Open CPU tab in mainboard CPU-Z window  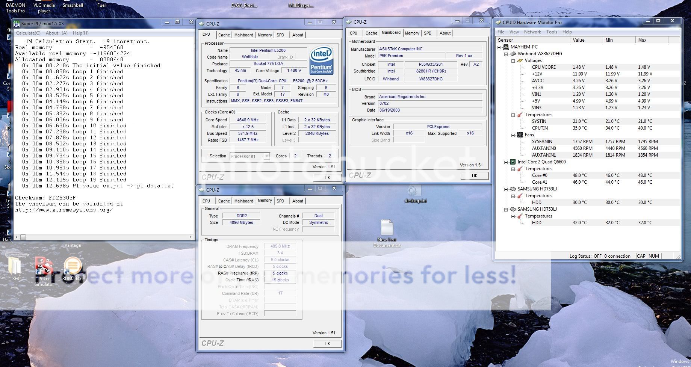click(354, 33)
